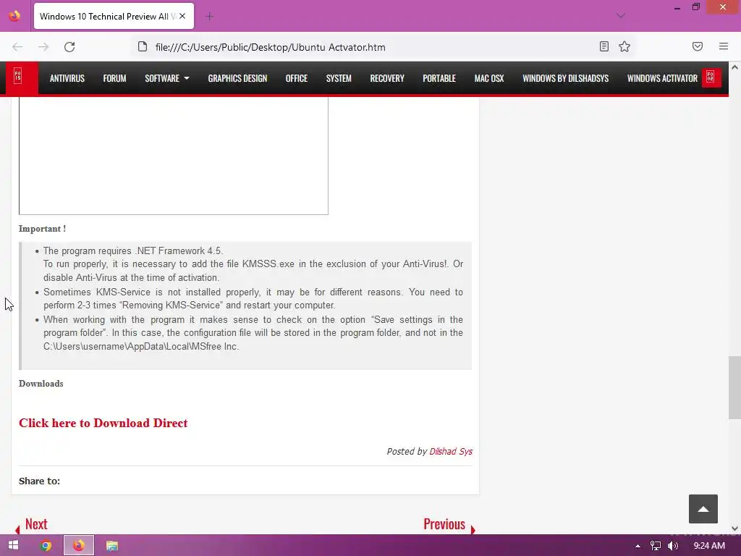This screenshot has width=741, height=556.
Task: Click the 9:24 AM taskbar clock
Action: [709, 546]
